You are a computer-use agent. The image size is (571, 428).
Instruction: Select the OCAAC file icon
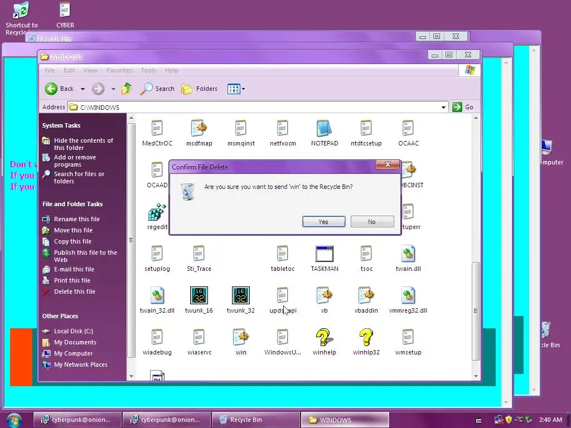coord(408,129)
